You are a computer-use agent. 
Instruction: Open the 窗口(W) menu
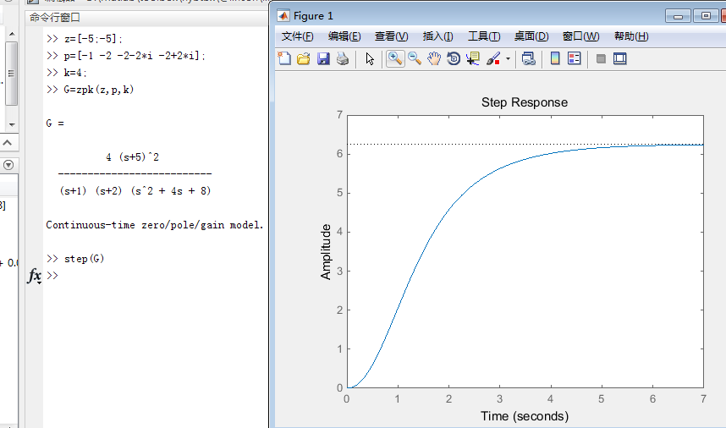[580, 36]
